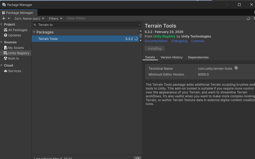Open the Changelog link

[x=179, y=41]
